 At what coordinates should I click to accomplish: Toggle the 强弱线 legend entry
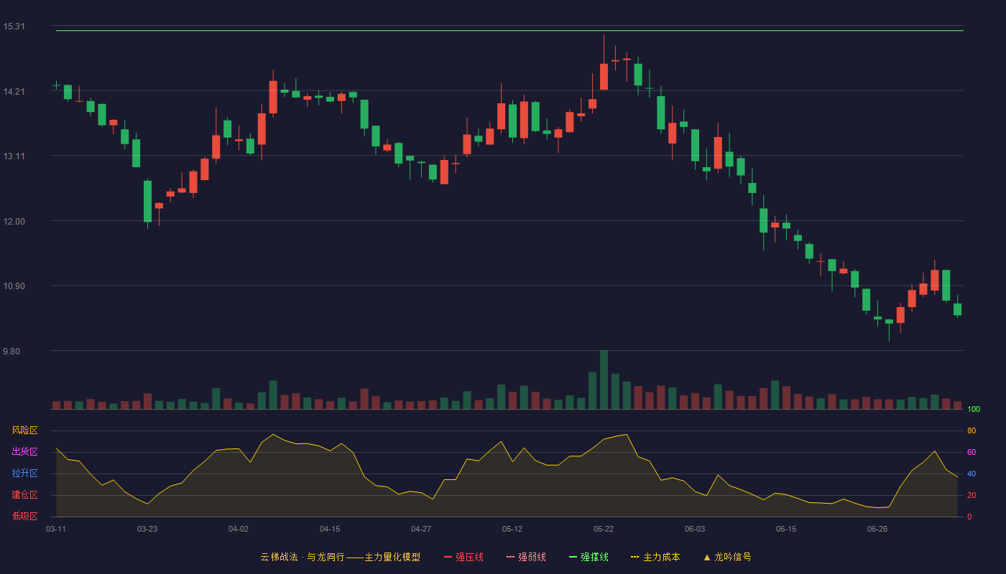pyautogui.click(x=526, y=557)
